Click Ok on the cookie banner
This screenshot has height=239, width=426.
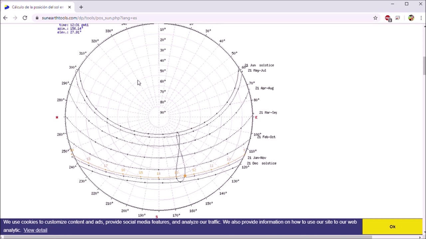[392, 226]
